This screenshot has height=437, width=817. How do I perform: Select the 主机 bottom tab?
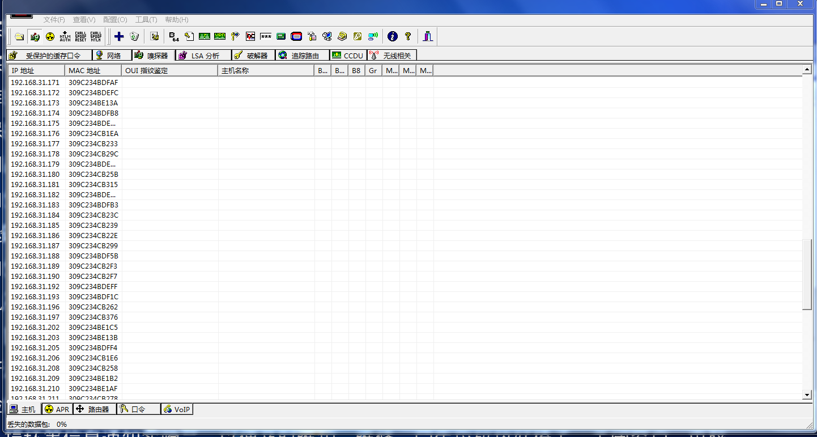(24, 409)
